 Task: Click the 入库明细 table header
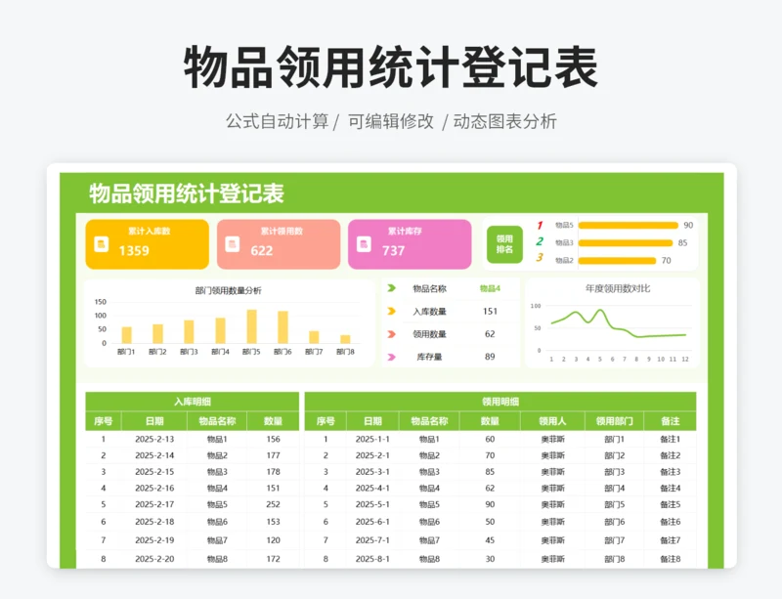coord(192,402)
